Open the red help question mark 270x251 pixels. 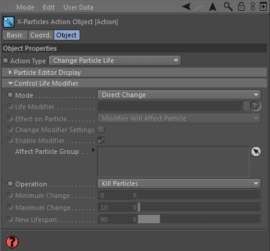pos(12,242)
